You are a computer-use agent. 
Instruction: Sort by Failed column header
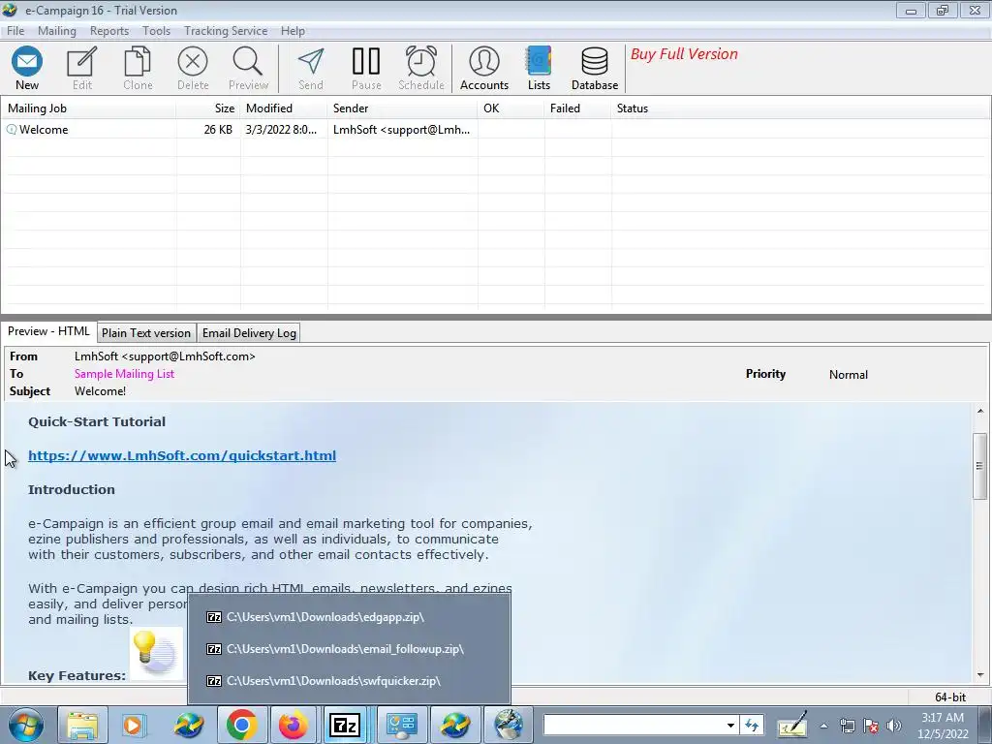pyautogui.click(x=578, y=108)
